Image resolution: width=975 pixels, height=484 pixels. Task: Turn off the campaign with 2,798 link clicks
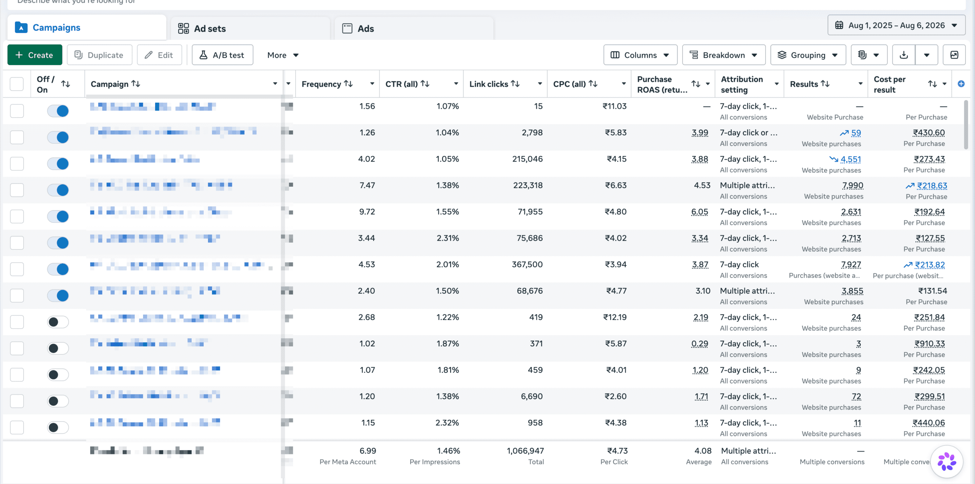pos(58,137)
